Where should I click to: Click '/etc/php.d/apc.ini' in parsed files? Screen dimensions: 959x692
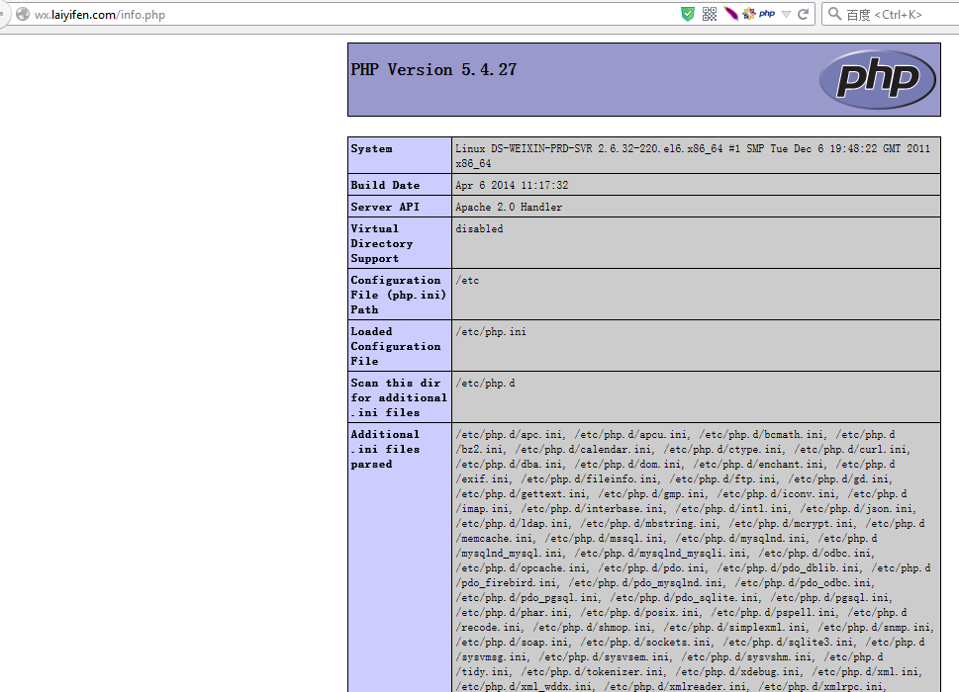click(x=510, y=434)
